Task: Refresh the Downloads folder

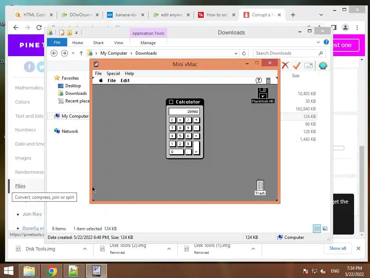Action: click(x=244, y=54)
